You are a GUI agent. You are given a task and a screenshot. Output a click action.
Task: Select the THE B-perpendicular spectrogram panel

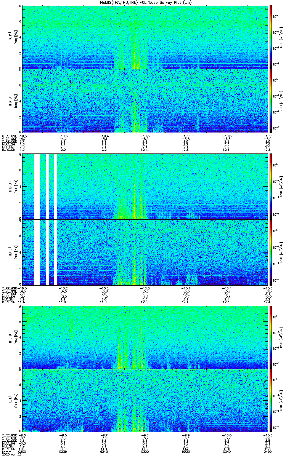145,337
